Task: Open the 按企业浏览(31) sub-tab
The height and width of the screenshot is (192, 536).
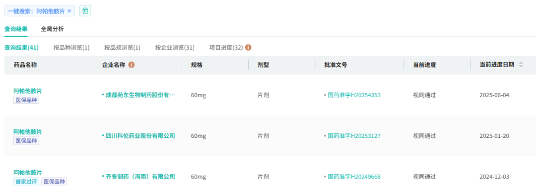Action: pos(175,48)
